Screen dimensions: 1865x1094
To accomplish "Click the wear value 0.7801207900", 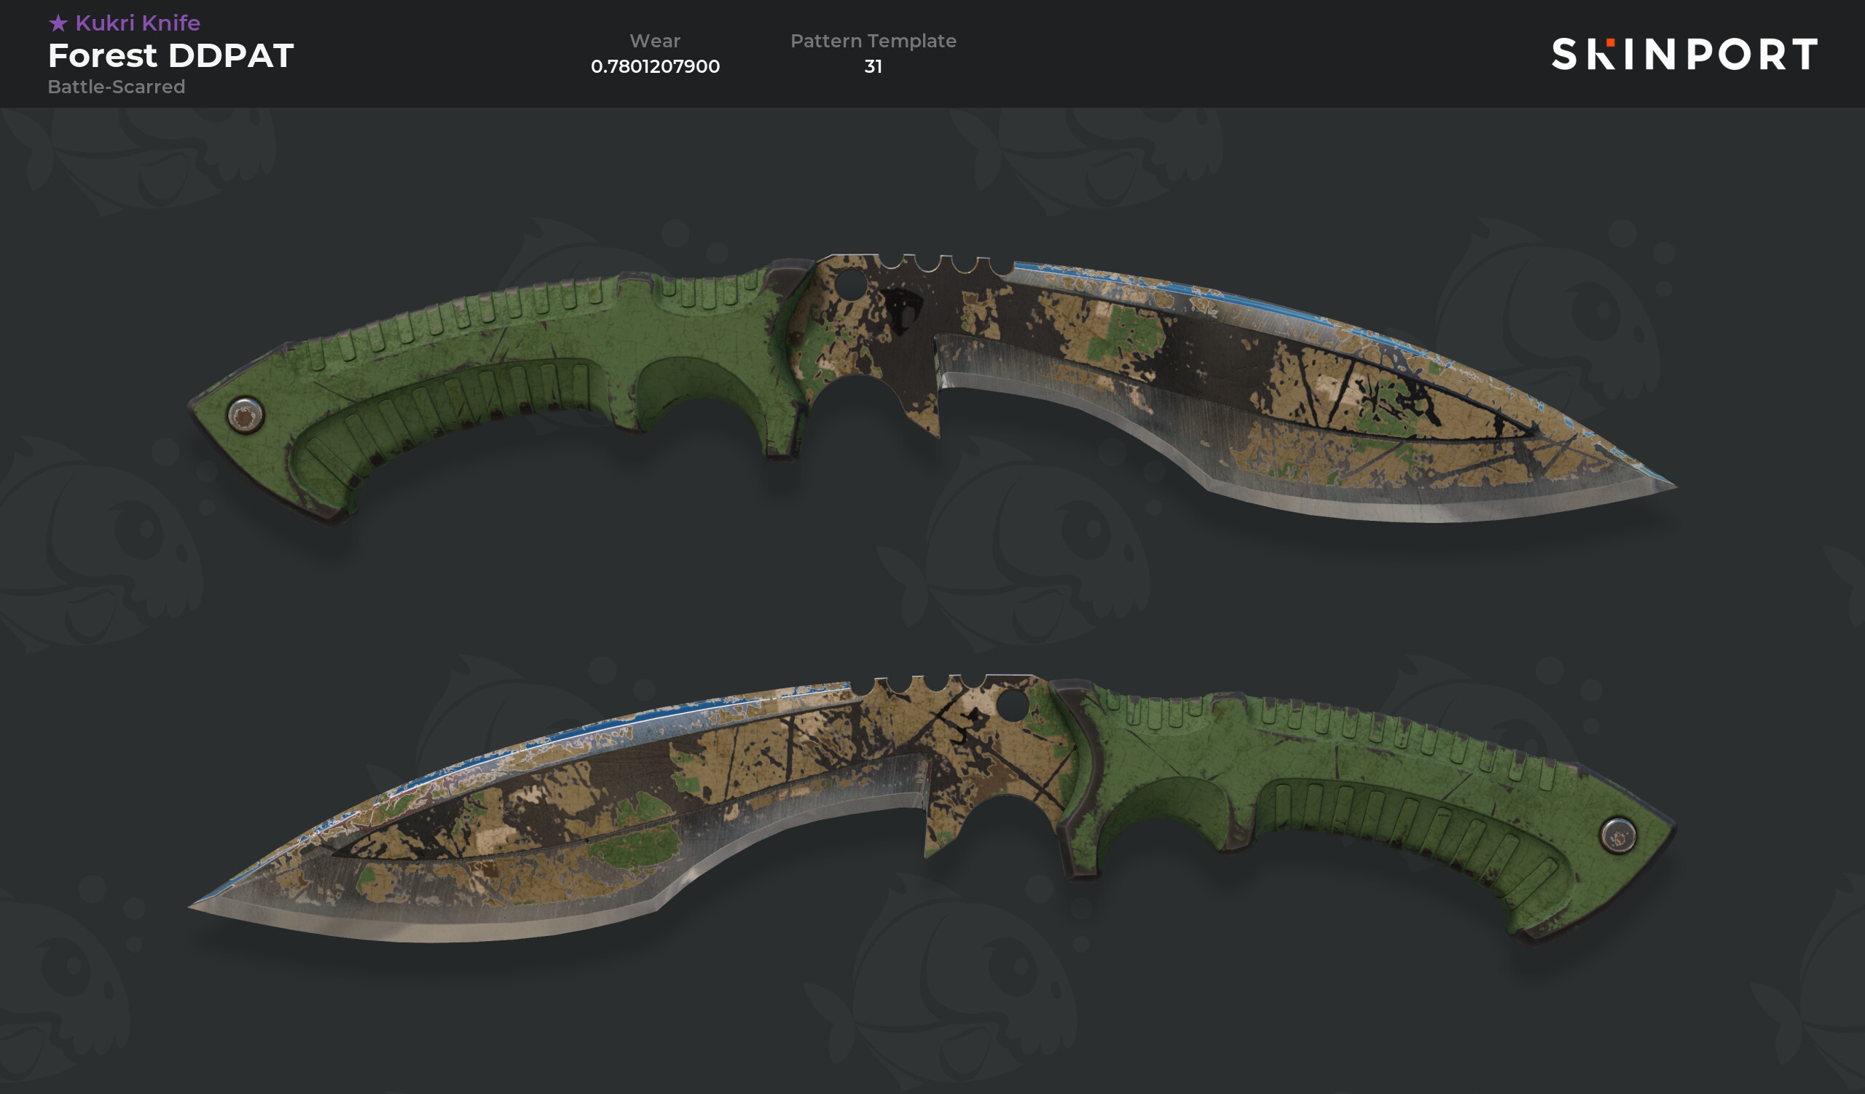I will (655, 66).
